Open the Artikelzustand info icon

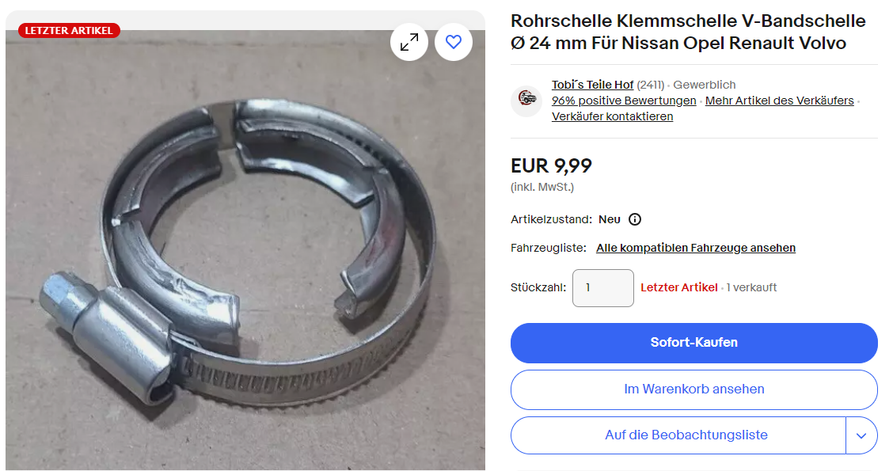(634, 219)
